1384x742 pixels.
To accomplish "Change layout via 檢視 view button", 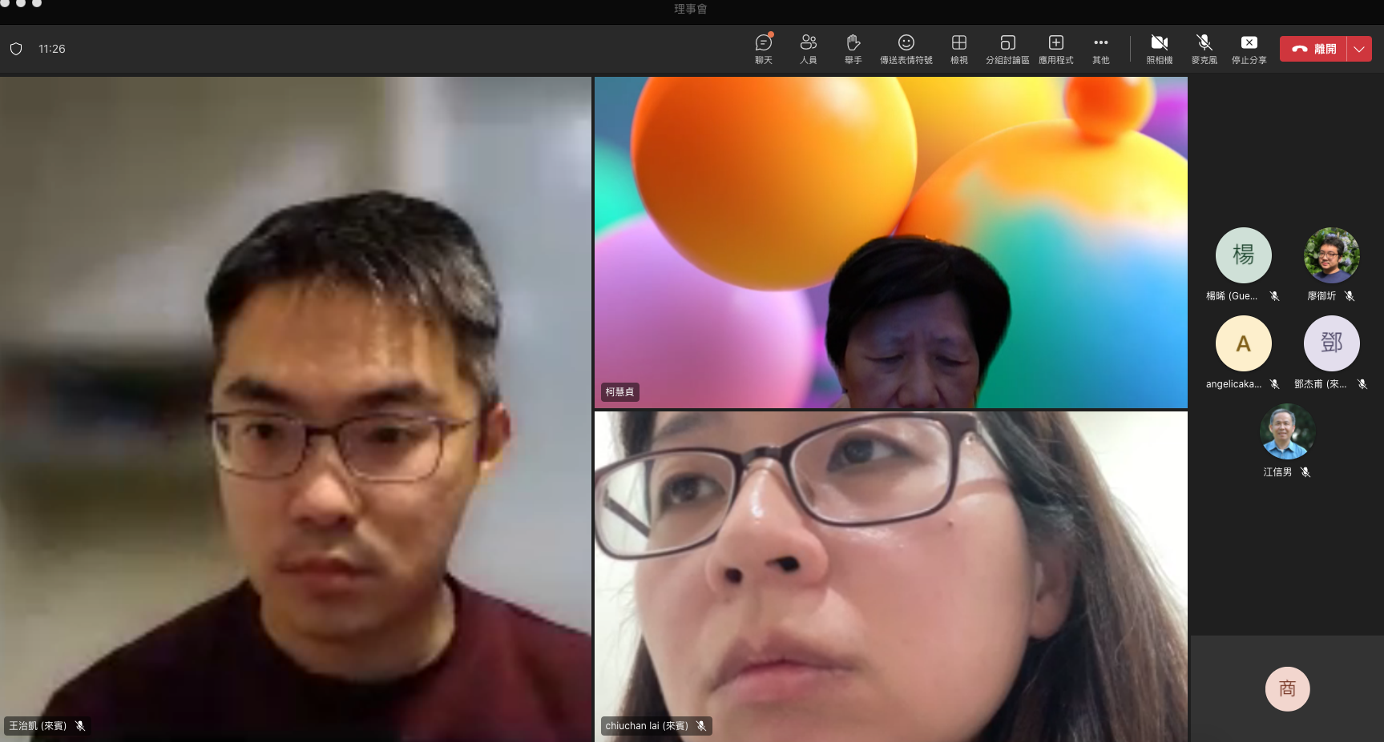I will pos(959,49).
